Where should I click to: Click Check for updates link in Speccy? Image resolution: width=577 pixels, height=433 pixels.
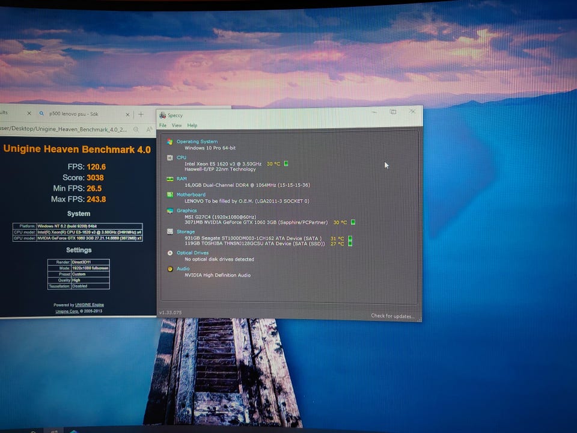pyautogui.click(x=392, y=316)
